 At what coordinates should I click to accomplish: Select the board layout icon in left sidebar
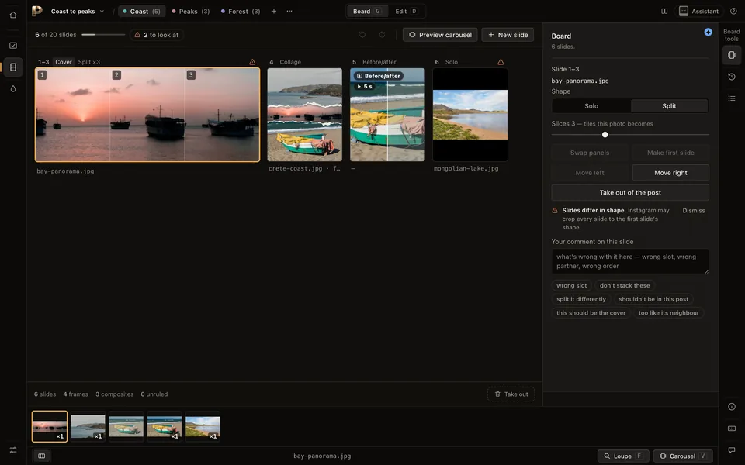point(13,67)
